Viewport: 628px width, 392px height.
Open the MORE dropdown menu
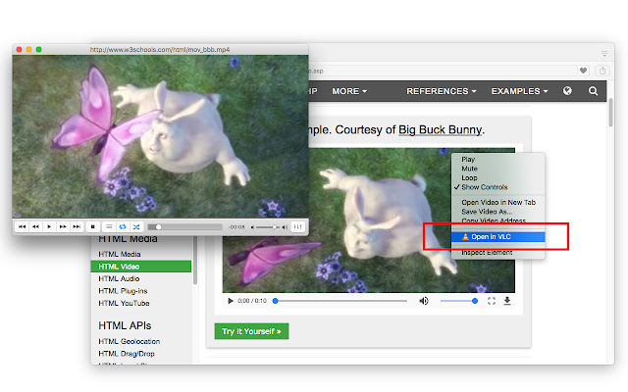349,91
